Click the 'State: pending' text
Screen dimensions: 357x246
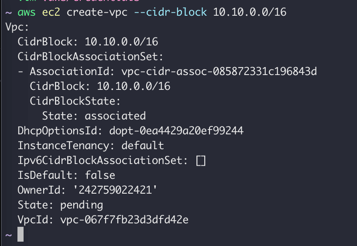pos(60,205)
